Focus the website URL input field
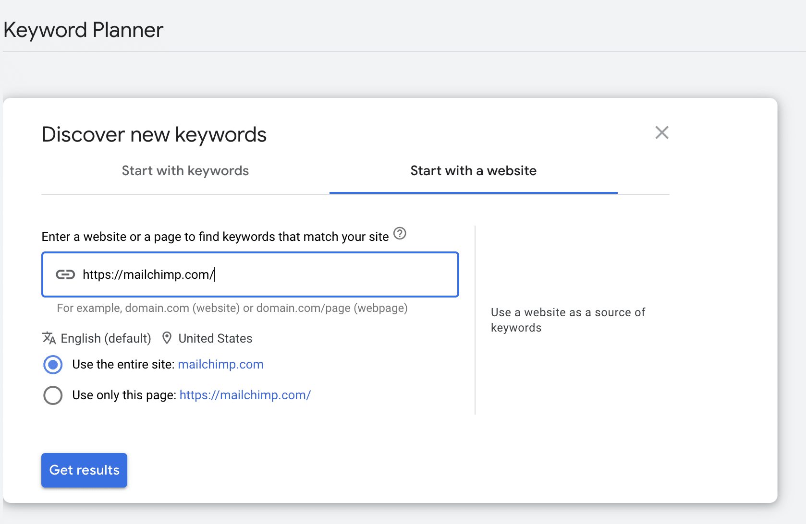The image size is (806, 524). click(250, 274)
